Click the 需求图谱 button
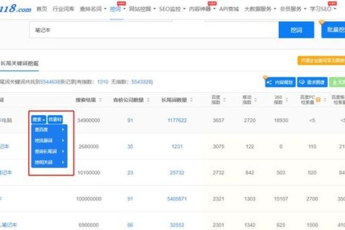This screenshot has width=345, height=230. pyautogui.click(x=312, y=82)
